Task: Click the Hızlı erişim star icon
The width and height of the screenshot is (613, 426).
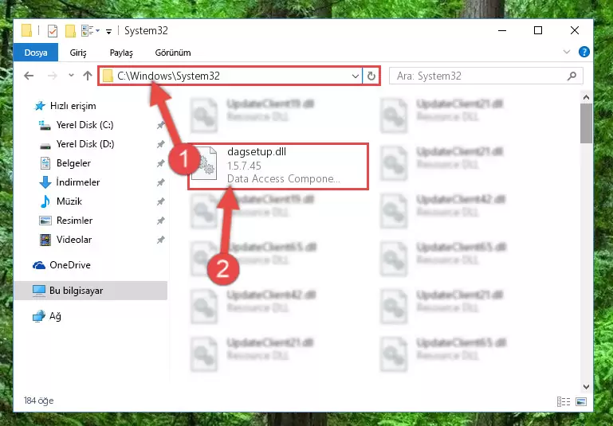Action: pyautogui.click(x=40, y=106)
